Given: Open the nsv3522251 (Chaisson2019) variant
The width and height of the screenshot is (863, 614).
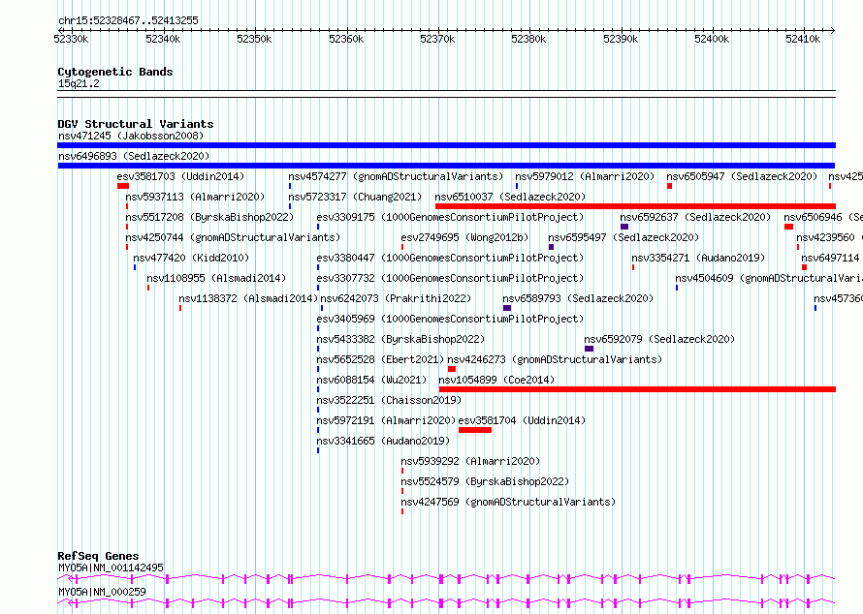Looking at the screenshot, I should tap(389, 400).
